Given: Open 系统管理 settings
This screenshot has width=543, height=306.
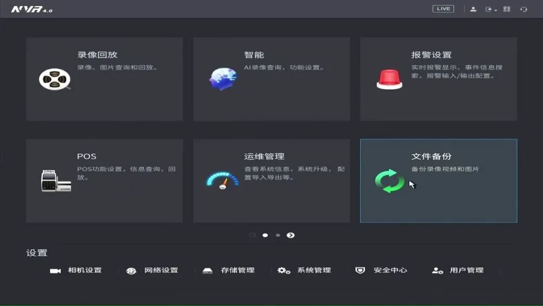Looking at the screenshot, I should 314,270.
